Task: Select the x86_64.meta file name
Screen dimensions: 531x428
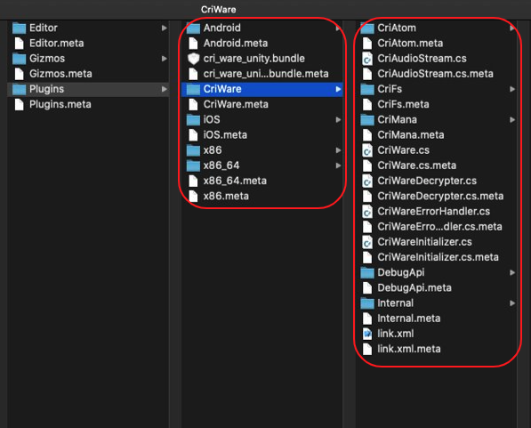Action: [x=235, y=181]
